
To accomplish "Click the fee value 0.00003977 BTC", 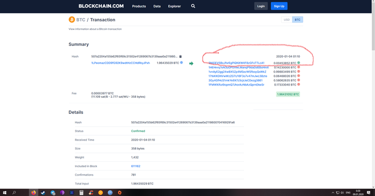I will click(102, 93).
